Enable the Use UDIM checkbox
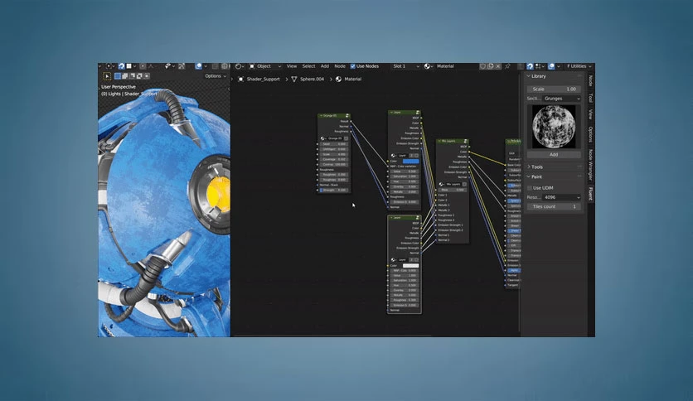Viewport: 693px width, 401px height. point(530,188)
